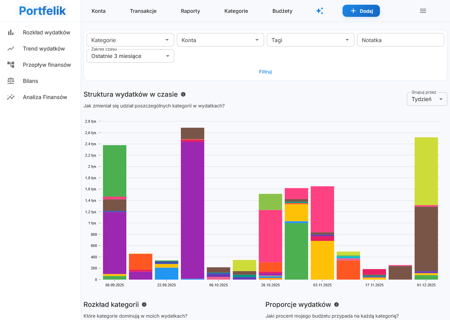Screen dimensions: 450x320
Task: Click the flow icon beside Przepływ finansów
Action: 11,65
